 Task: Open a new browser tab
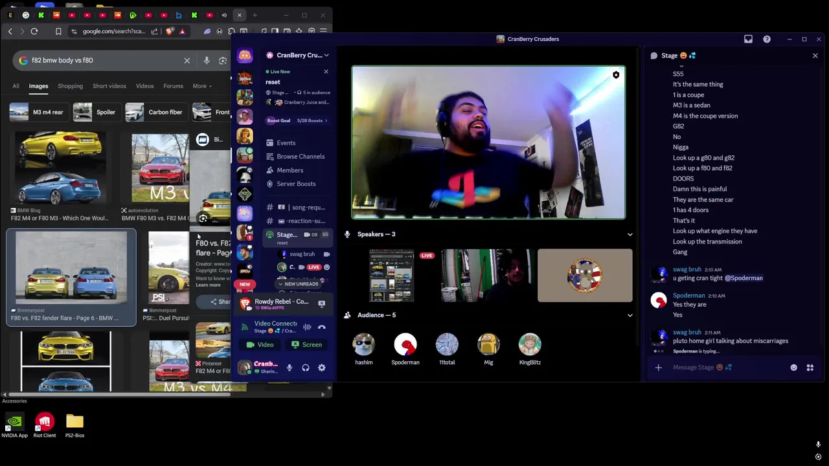pyautogui.click(x=255, y=15)
